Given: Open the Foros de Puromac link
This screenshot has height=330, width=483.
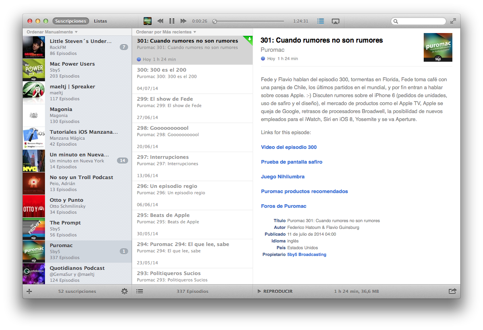Looking at the screenshot, I should tap(284, 206).
